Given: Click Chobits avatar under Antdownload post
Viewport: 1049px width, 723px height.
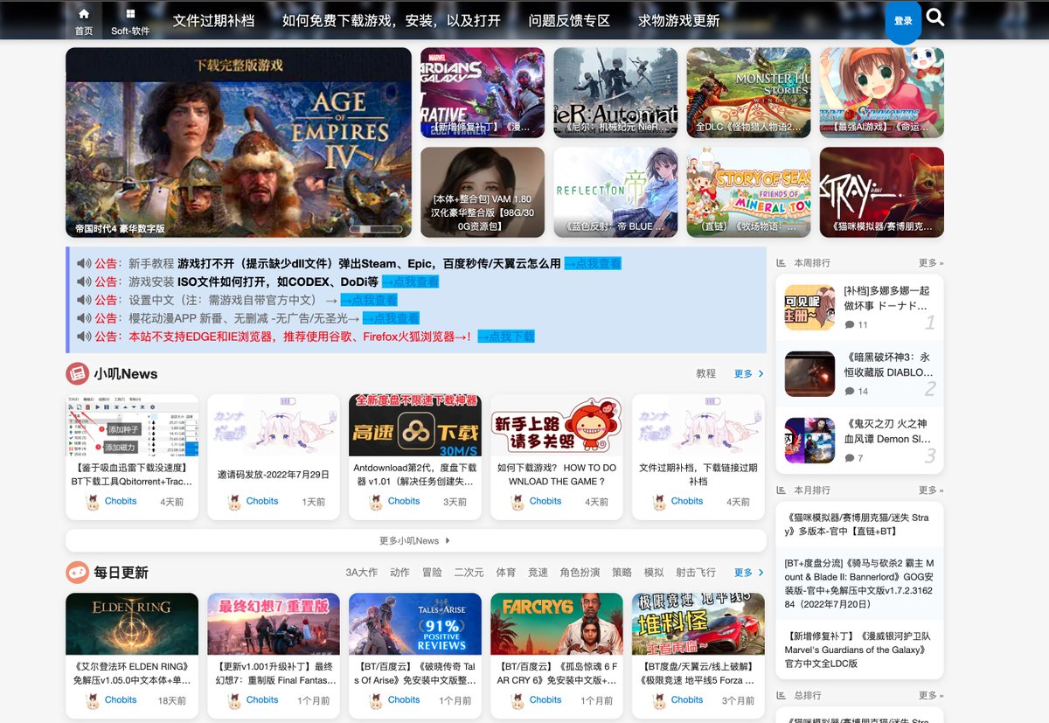Looking at the screenshot, I should 376,502.
